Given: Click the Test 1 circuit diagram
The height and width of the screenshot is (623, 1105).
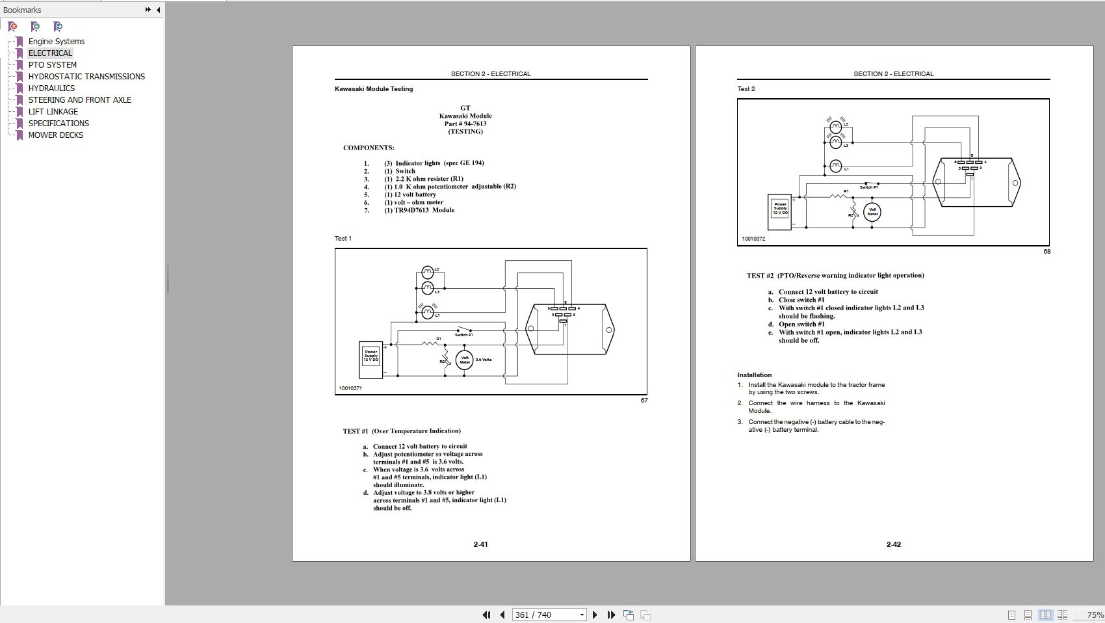Looking at the screenshot, I should [x=491, y=321].
